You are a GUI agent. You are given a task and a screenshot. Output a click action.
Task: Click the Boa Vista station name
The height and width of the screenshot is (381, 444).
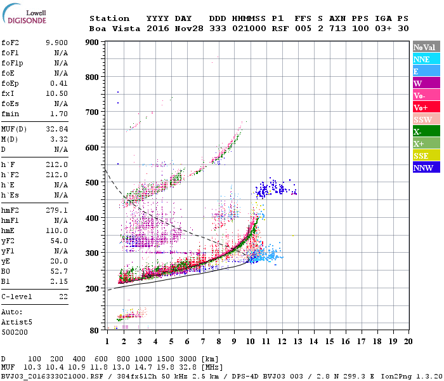(115, 29)
